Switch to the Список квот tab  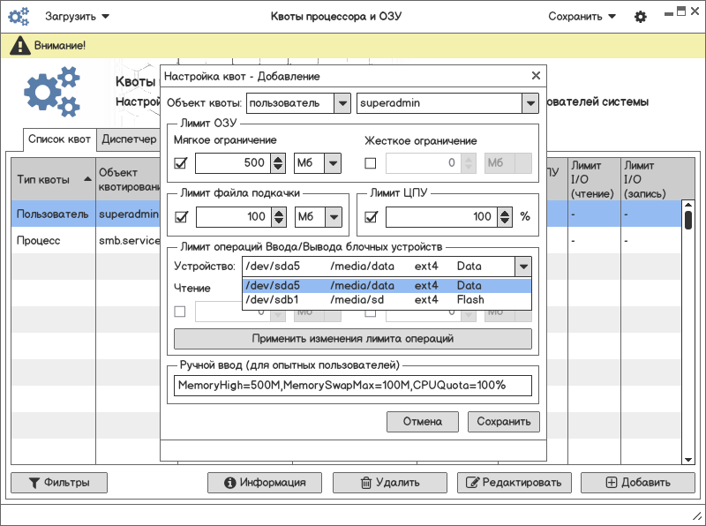pos(59,139)
